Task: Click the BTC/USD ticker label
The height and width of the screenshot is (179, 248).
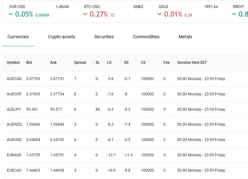Action: (x=92, y=7)
